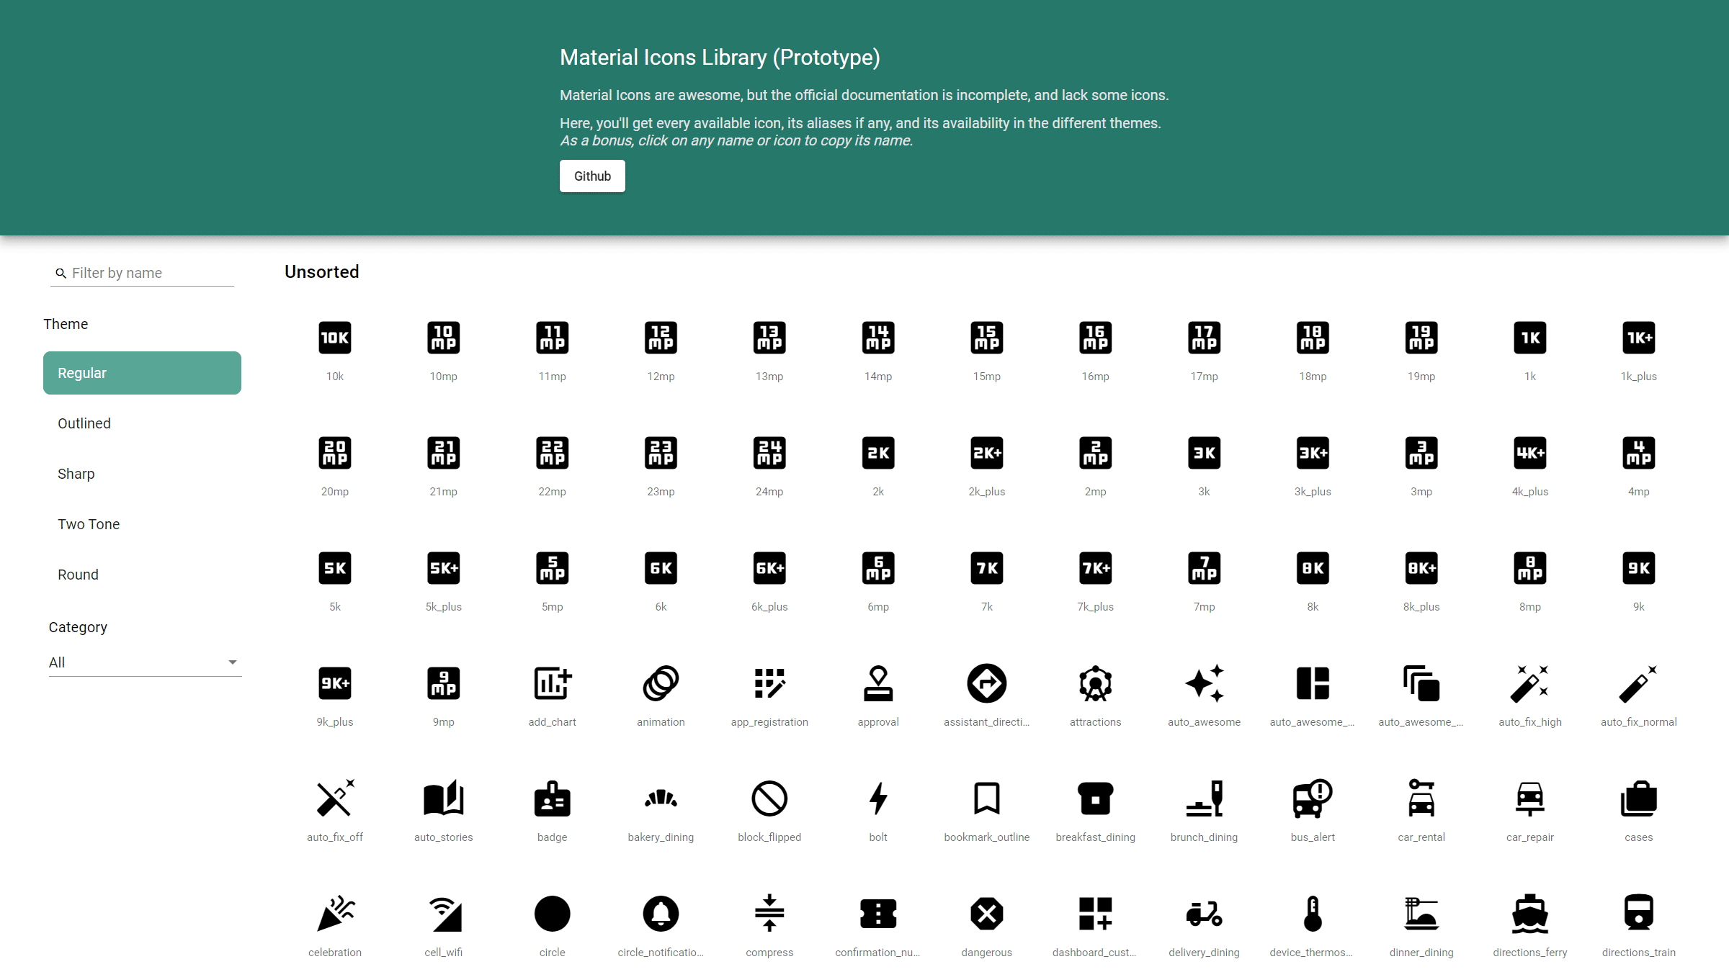Select the Regular theme toggle
Screen dimensions: 1729x972
pos(141,373)
